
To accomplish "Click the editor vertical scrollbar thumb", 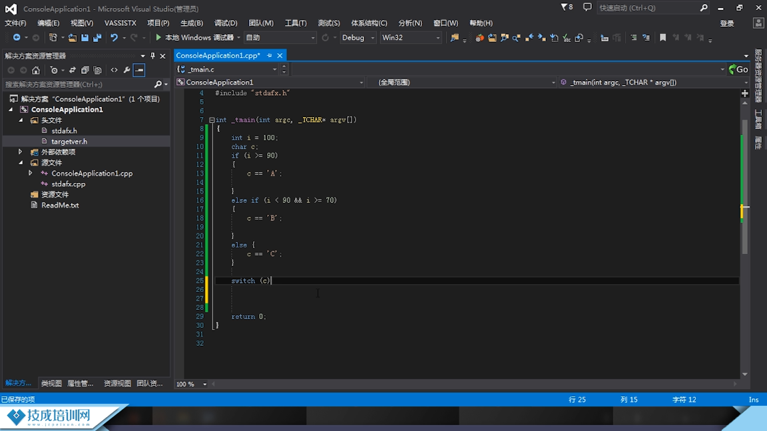I will click(745, 186).
